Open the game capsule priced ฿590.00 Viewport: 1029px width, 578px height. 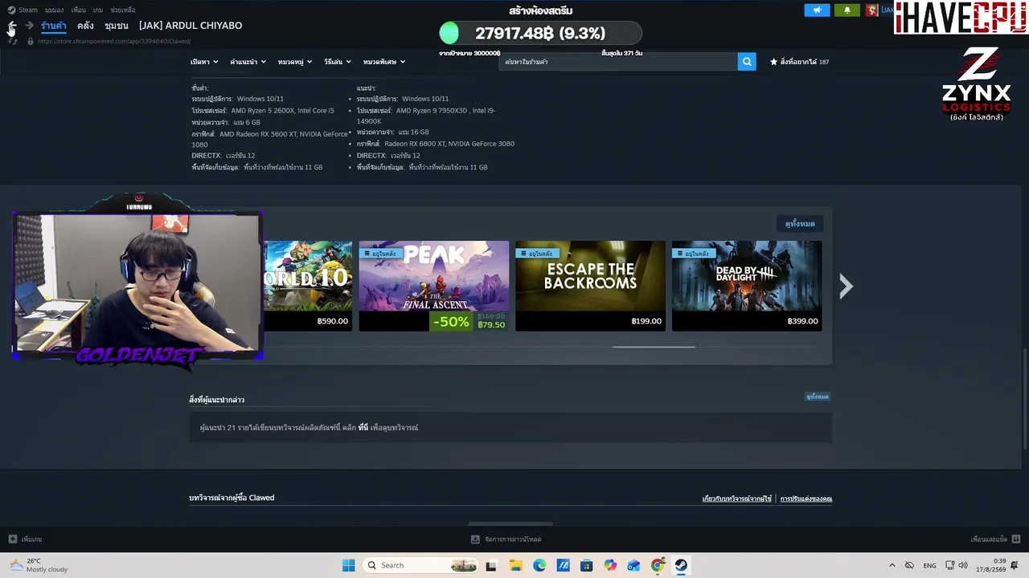point(308,286)
